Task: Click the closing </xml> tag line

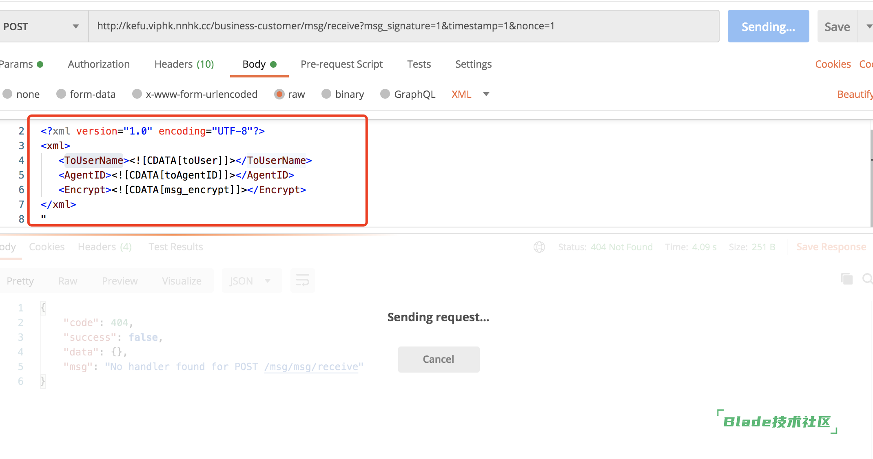Action: pyautogui.click(x=58, y=205)
